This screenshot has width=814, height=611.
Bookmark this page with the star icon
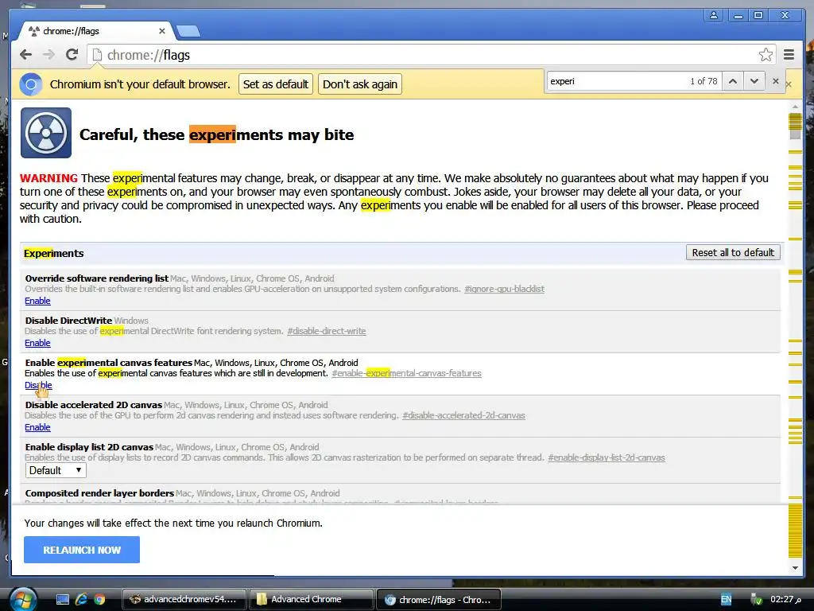[766, 55]
